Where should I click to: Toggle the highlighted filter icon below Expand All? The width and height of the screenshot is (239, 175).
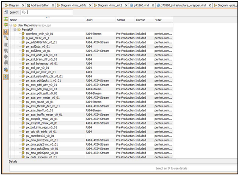point(6,32)
